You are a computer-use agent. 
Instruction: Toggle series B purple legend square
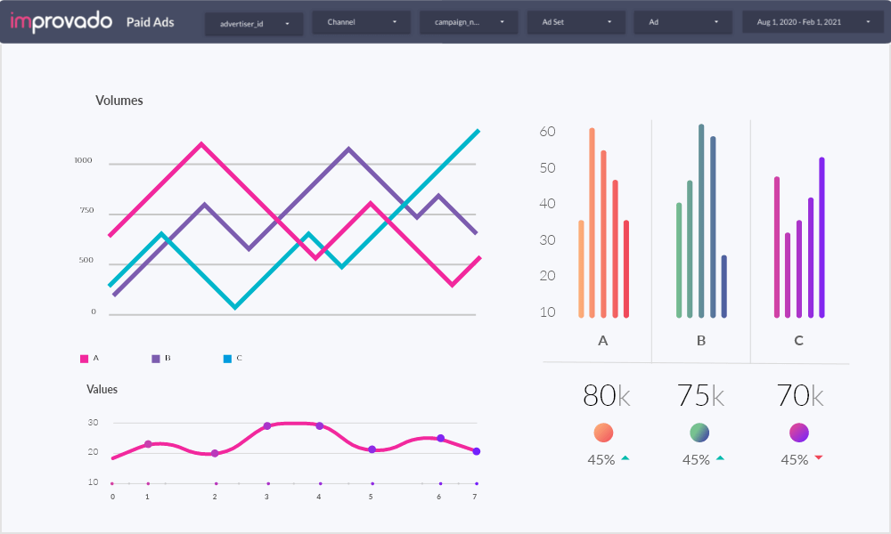[156, 359]
